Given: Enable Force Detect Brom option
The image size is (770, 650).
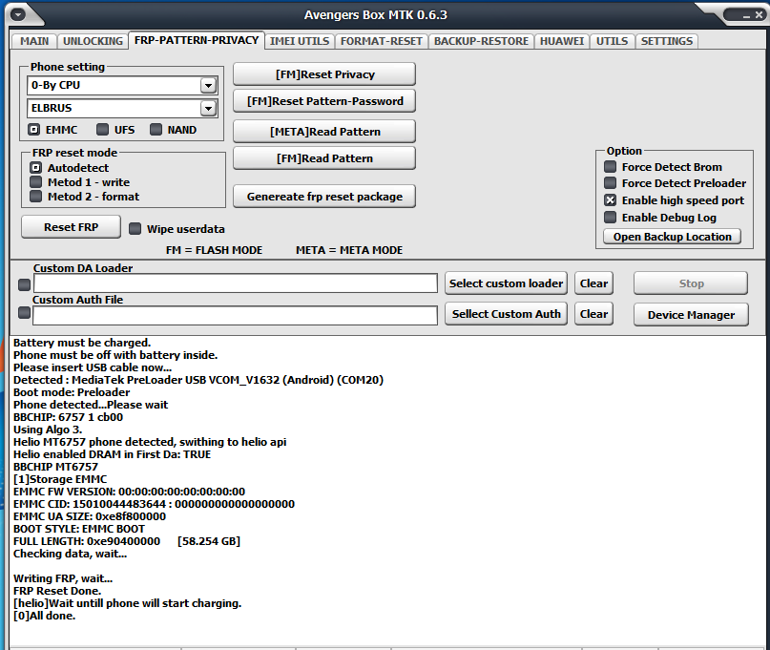Looking at the screenshot, I should [x=610, y=167].
